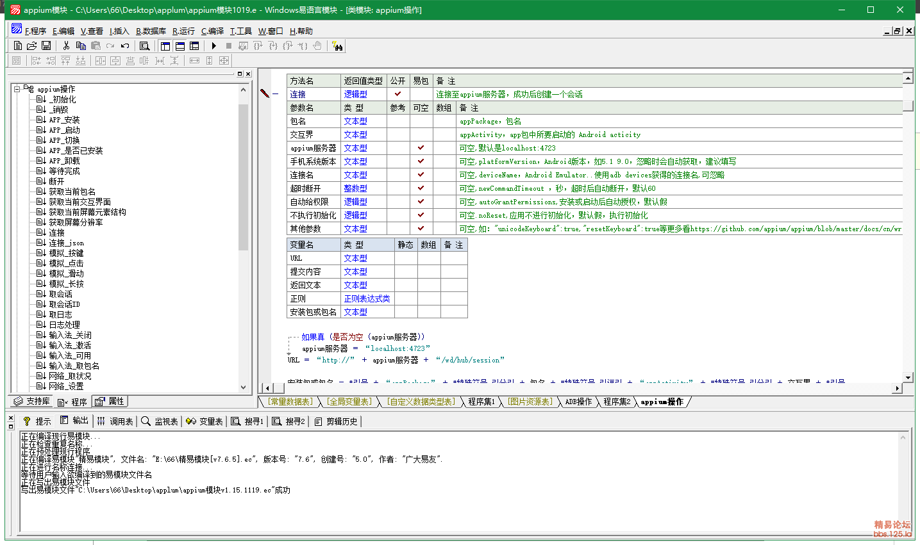This screenshot has width=920, height=545.
Task: Click the Open folder toolbar icon
Action: point(32,45)
